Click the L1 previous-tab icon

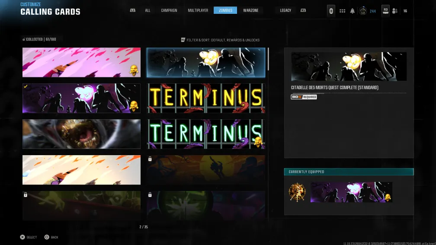[x=133, y=10]
